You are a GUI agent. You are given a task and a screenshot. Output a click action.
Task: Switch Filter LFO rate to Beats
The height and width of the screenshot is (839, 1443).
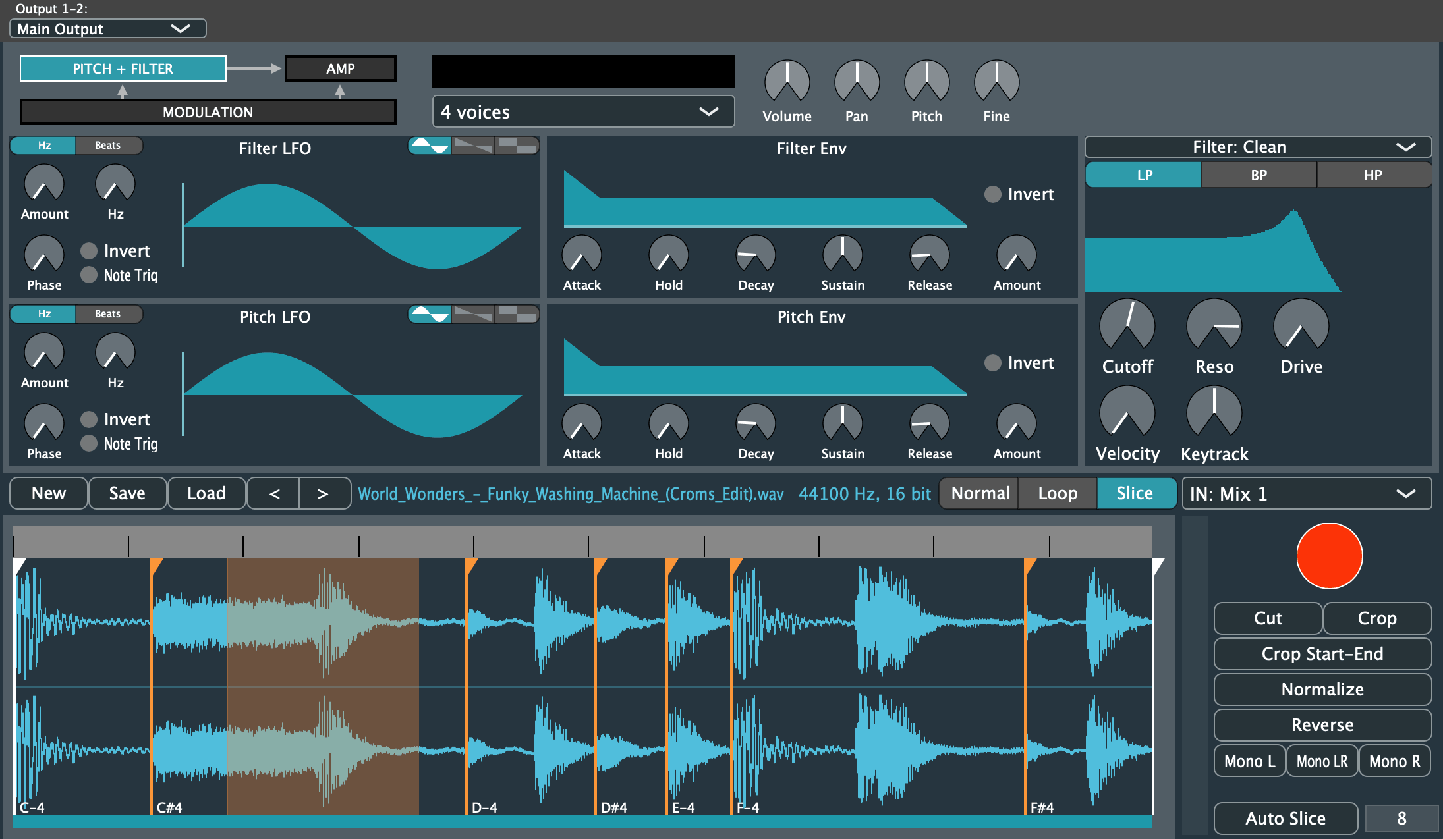click(108, 146)
